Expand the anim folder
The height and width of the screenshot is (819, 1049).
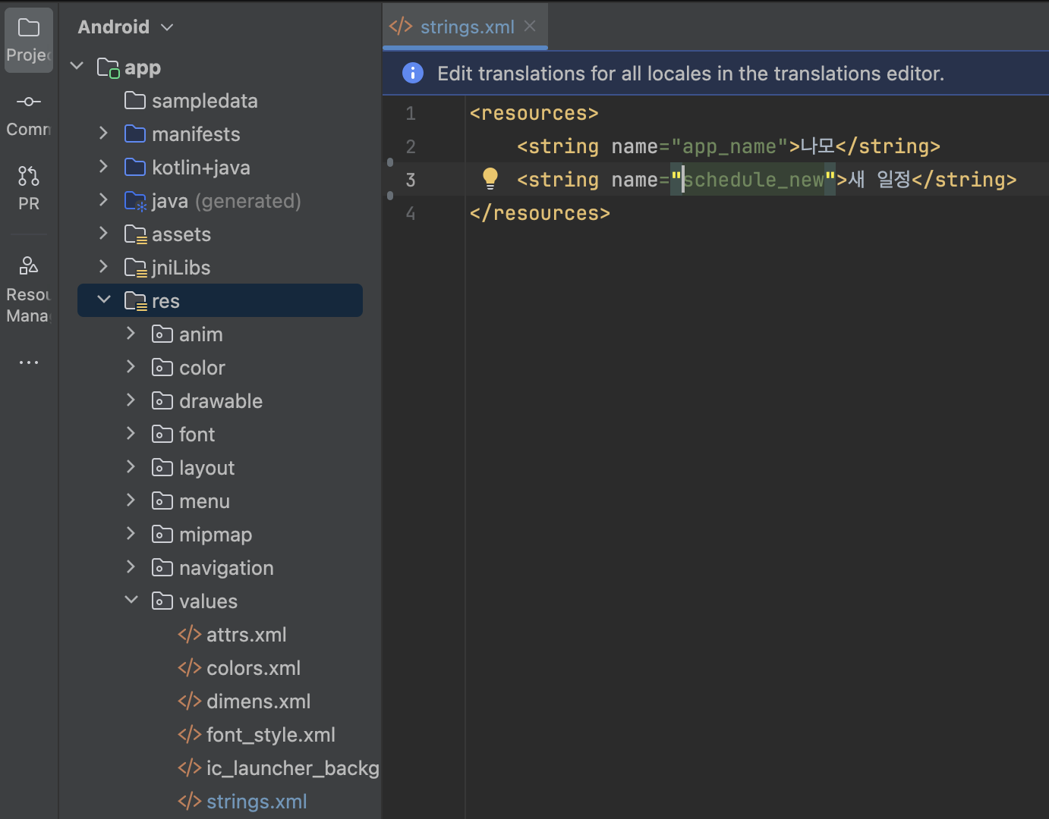[131, 334]
